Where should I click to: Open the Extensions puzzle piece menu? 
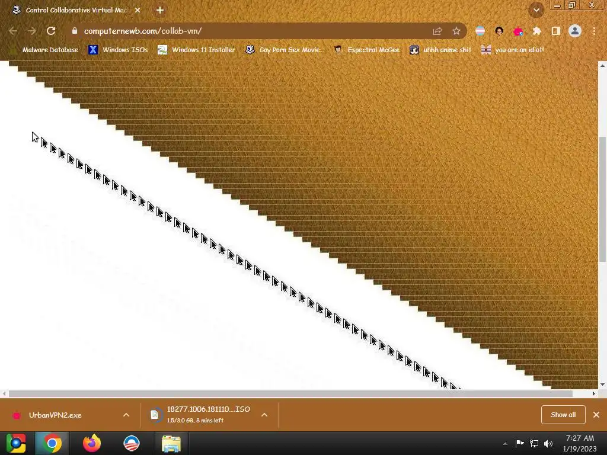tap(537, 31)
